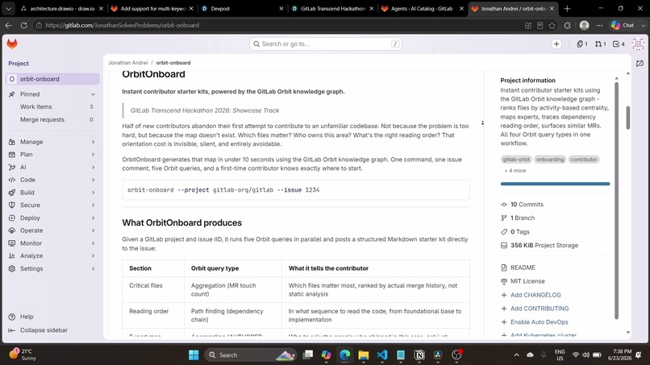The image size is (650, 365).
Task: Open the tab actions menu dropdown
Action: point(8,8)
